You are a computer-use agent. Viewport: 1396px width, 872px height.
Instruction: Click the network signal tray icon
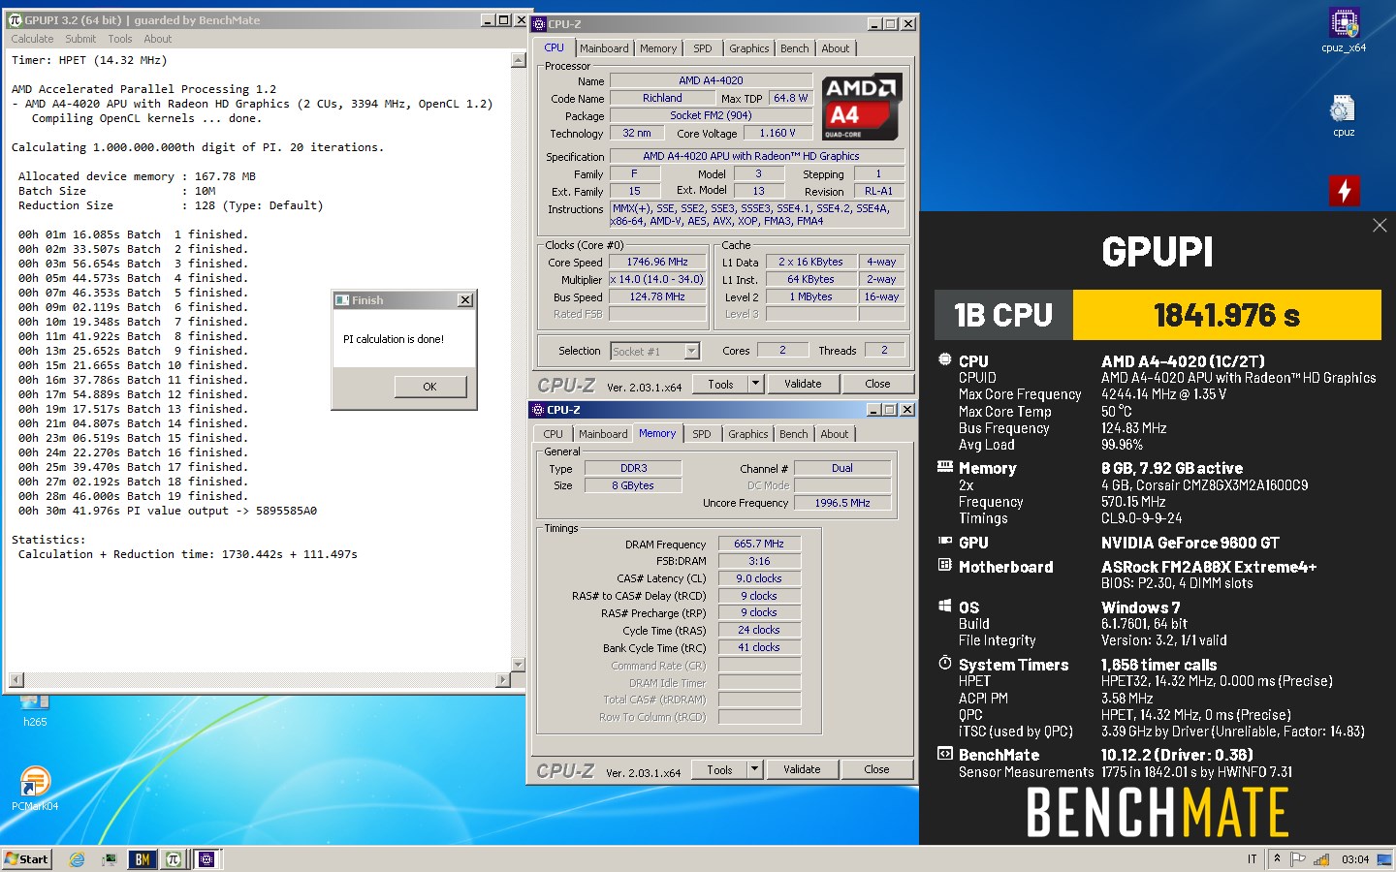coord(1320,859)
